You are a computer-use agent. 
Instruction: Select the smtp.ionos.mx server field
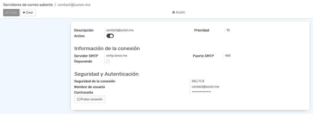pos(117,56)
